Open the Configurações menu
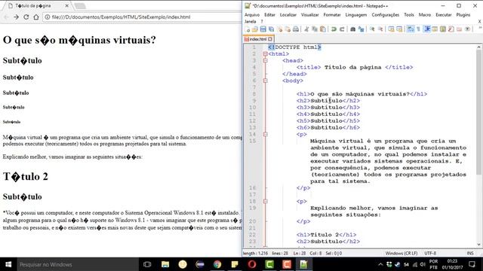The height and width of the screenshot is (271, 483). (386, 15)
